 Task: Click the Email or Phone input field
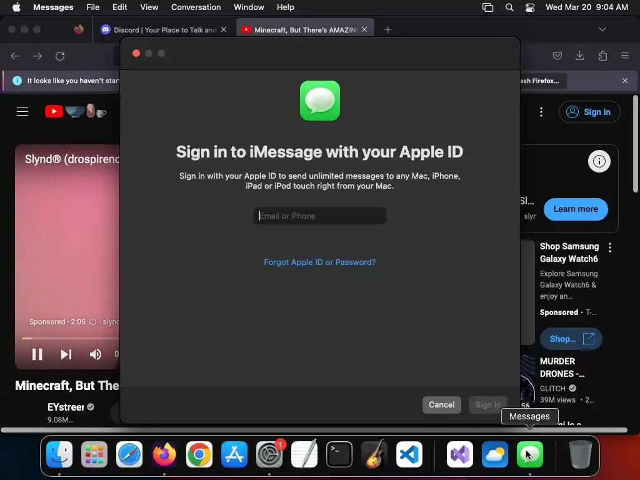pos(319,216)
